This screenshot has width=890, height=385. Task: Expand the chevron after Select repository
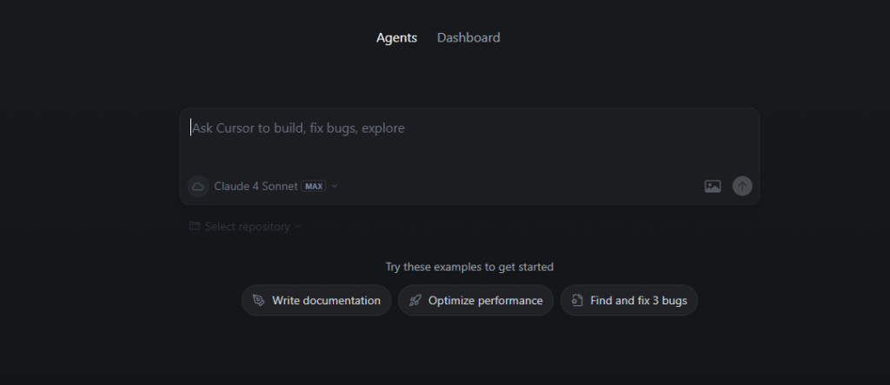[x=298, y=227]
